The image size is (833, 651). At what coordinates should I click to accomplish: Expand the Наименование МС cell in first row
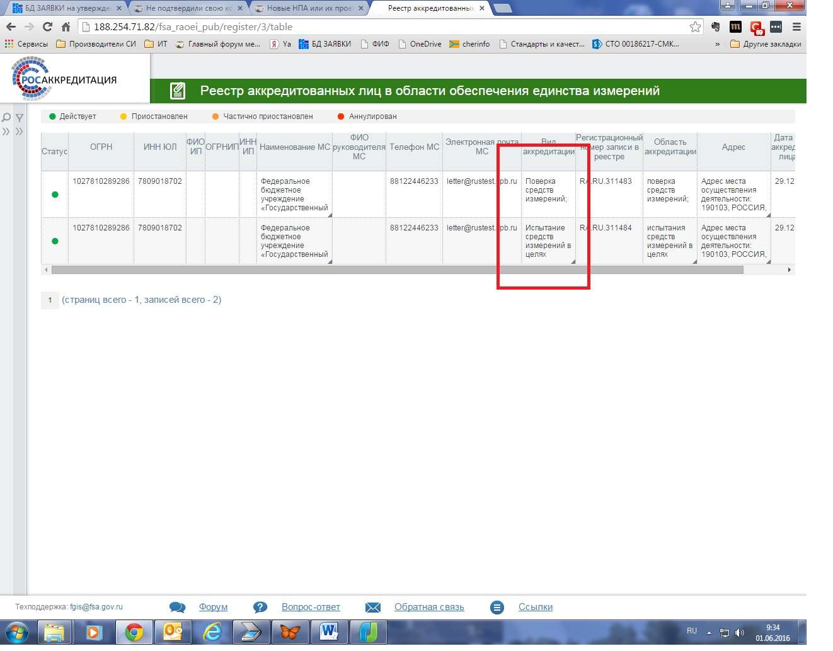click(330, 215)
